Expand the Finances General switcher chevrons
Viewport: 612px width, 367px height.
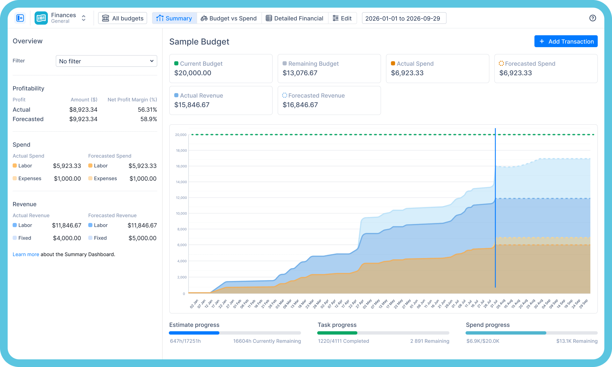84,18
